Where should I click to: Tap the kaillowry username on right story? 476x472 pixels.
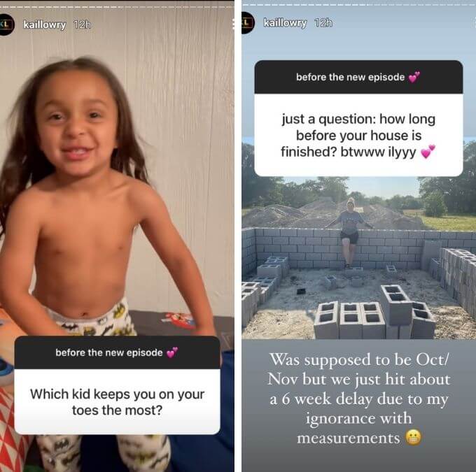click(x=285, y=23)
